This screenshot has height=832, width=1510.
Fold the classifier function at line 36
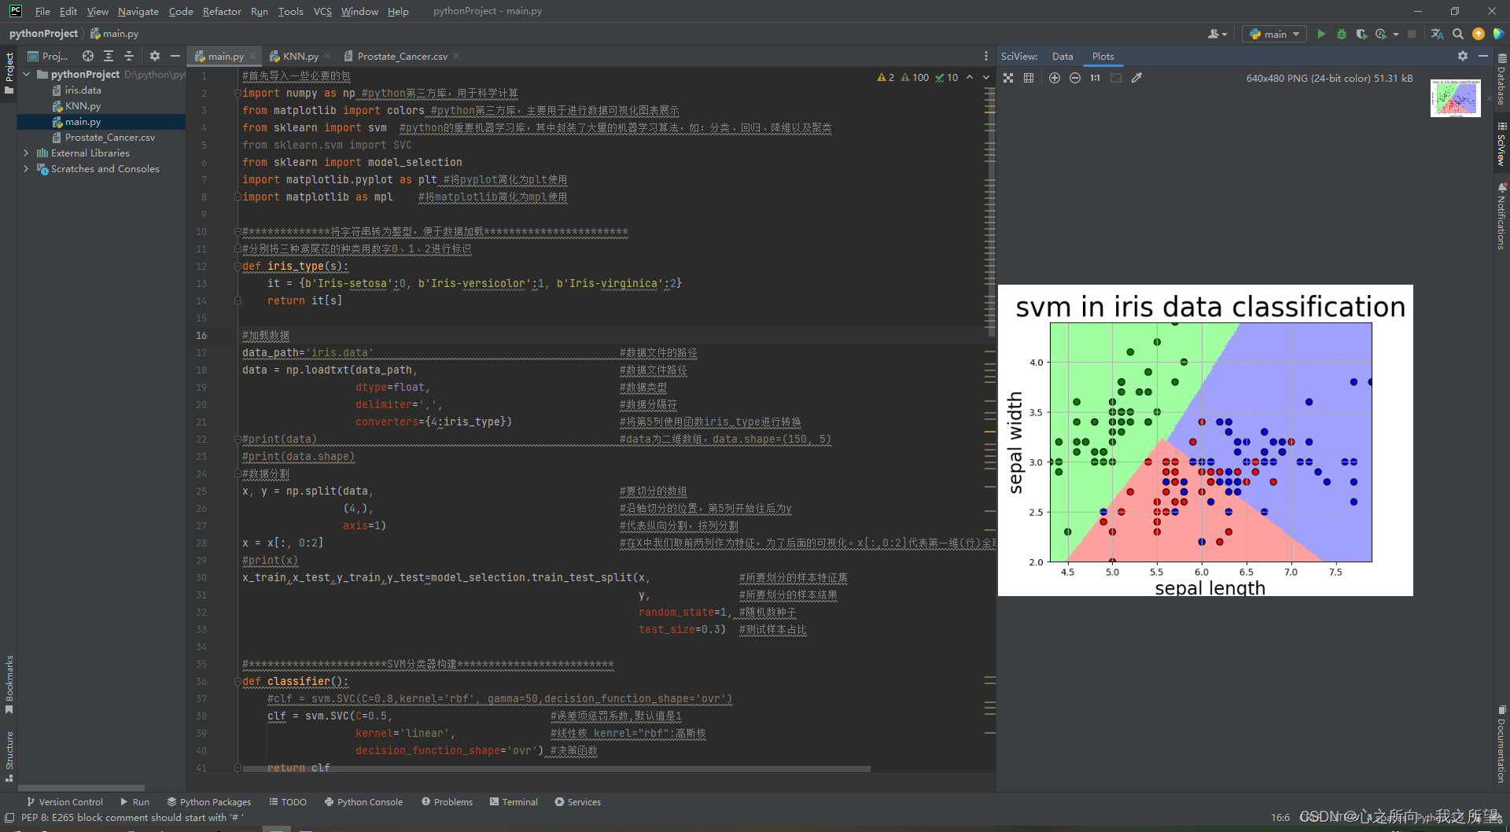click(x=237, y=682)
